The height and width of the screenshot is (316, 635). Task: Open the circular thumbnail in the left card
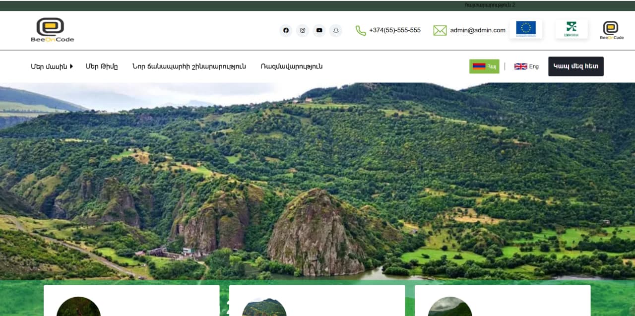pyautogui.click(x=78, y=307)
